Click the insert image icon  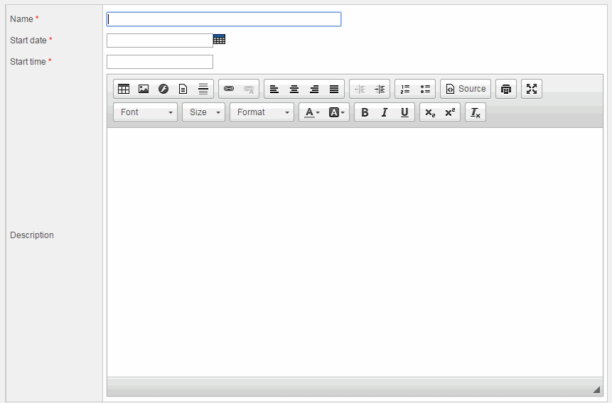pyautogui.click(x=144, y=89)
